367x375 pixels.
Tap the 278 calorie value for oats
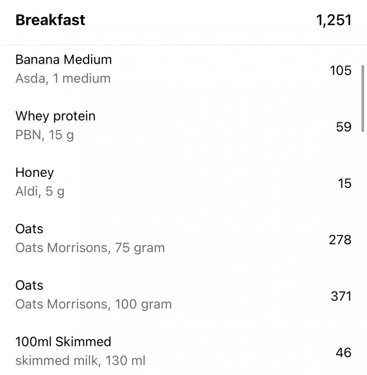coord(340,240)
